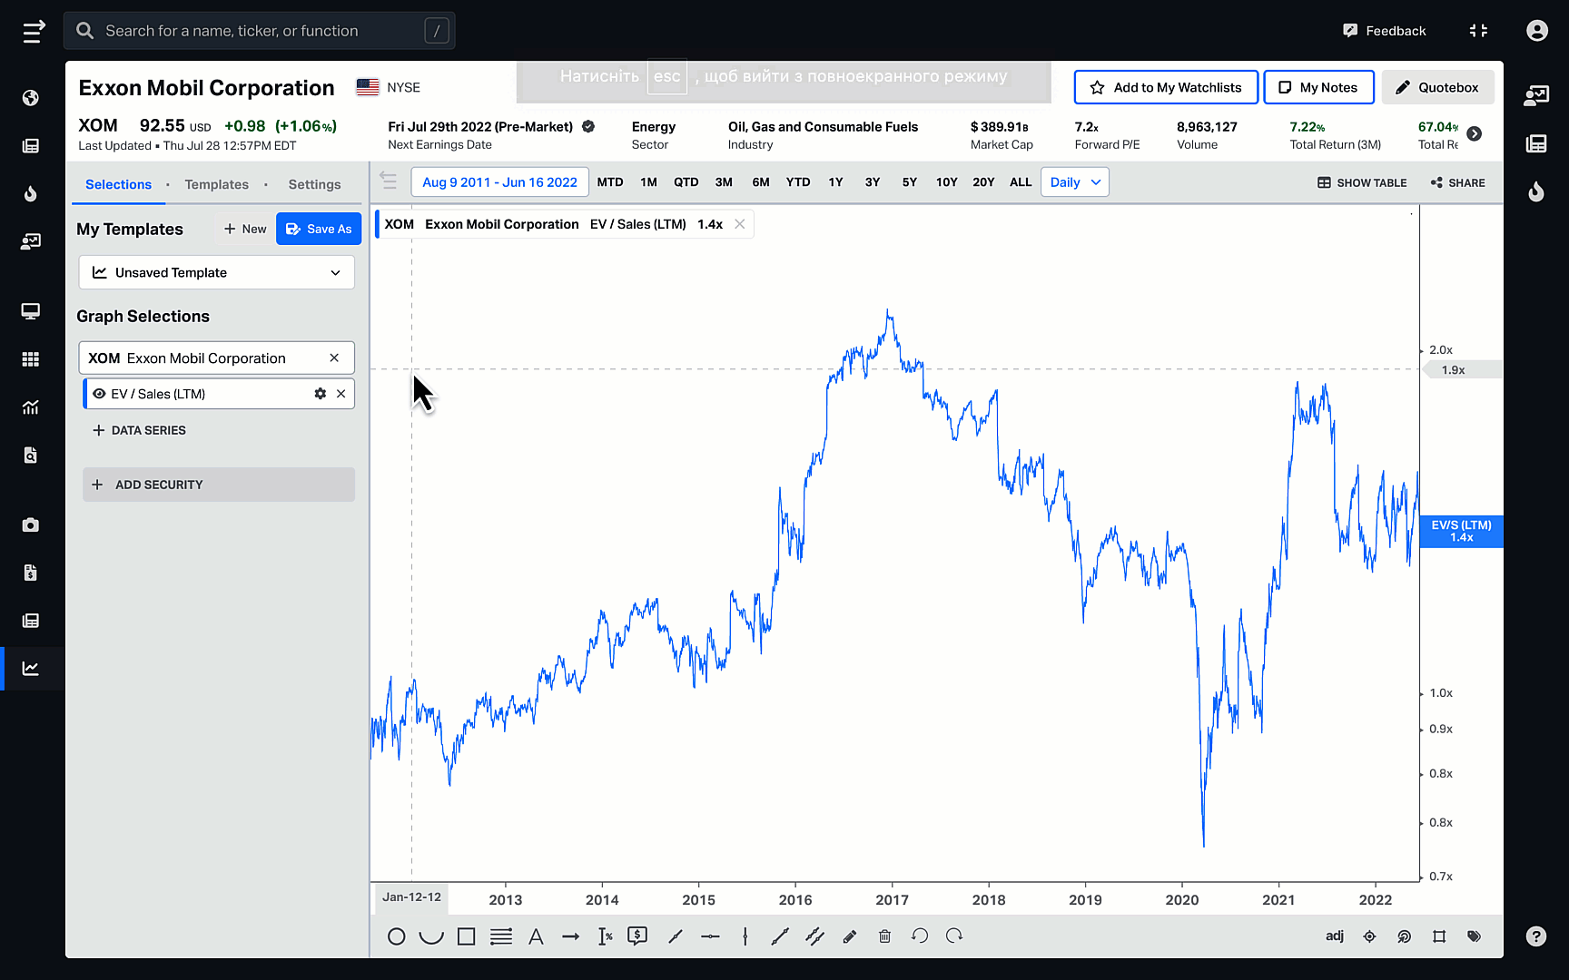Select the horizontal lines (Fibonacci) tool
Viewport: 1569px width, 980px height.
(501, 936)
